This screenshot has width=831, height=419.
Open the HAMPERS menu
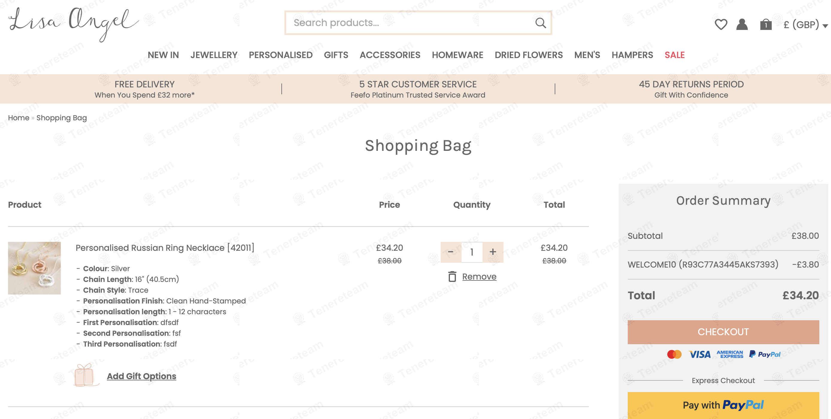tap(632, 55)
